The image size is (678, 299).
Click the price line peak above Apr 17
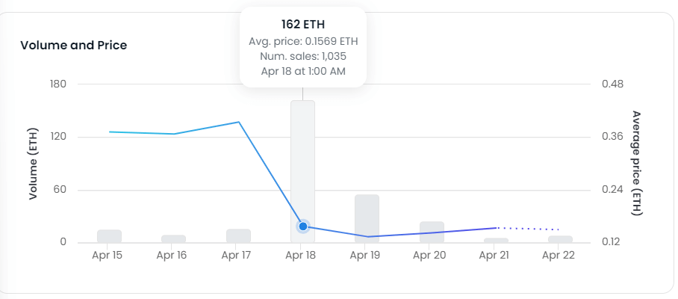tap(238, 122)
